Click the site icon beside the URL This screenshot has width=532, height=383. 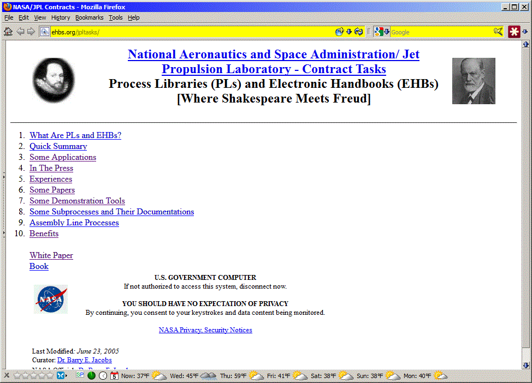(44, 32)
